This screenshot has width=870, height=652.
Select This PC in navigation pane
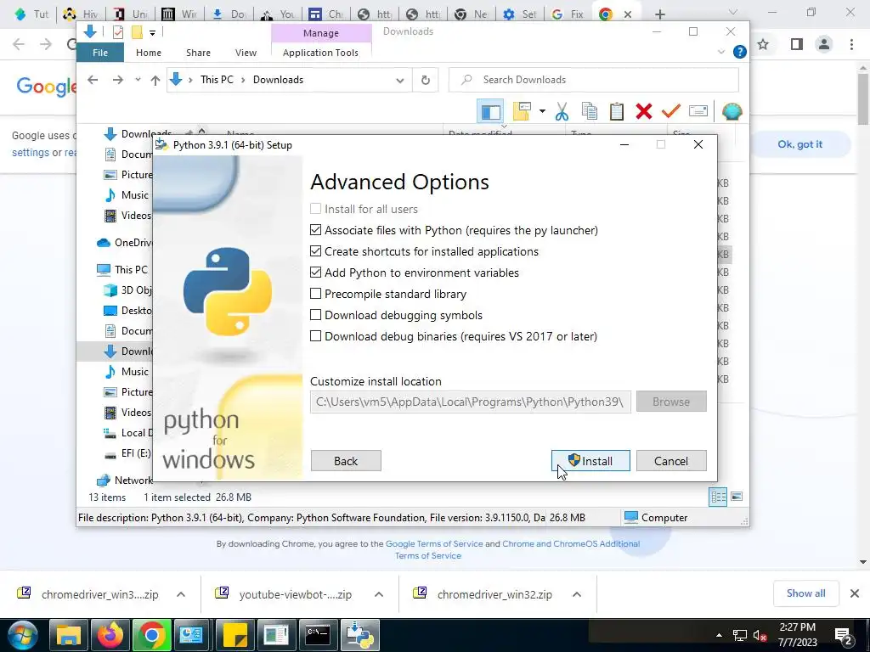coord(122,269)
